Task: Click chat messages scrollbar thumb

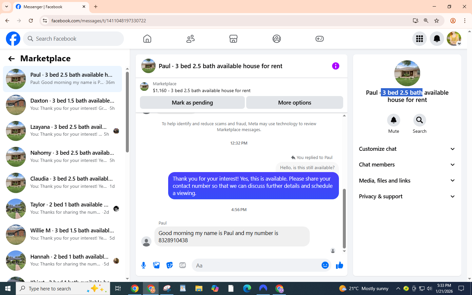Action: 344,219
